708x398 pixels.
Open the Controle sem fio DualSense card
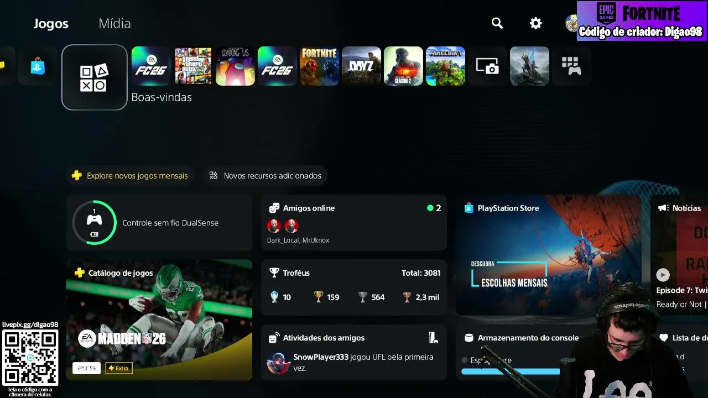point(159,223)
